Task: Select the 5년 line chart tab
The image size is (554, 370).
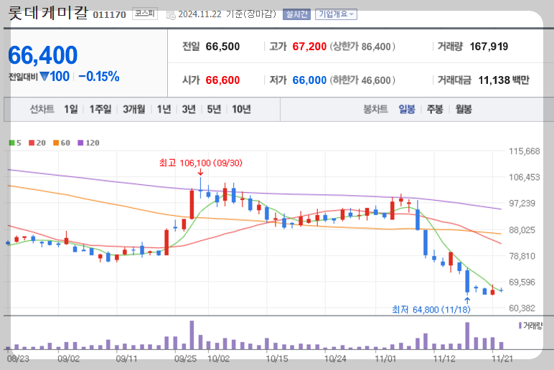Action: (x=214, y=110)
